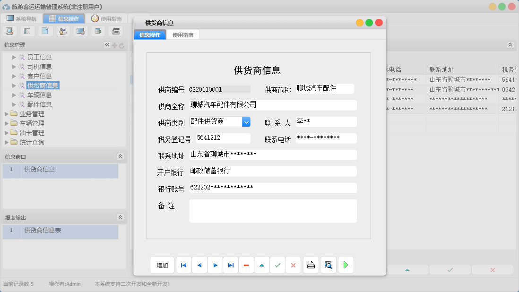The width and height of the screenshot is (519, 292).
Task: Click inside the 备注 text field
Action: point(273,209)
